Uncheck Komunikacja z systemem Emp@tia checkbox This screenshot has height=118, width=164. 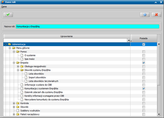coord(144,88)
